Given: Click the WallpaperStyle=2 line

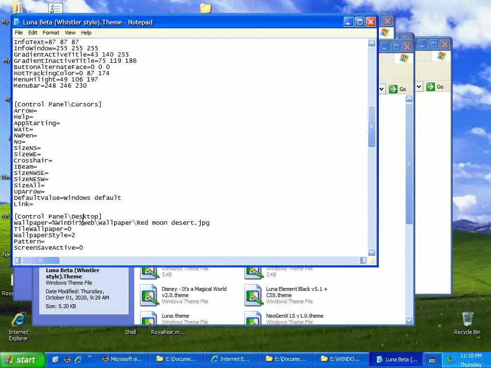Looking at the screenshot, I should point(45,235).
